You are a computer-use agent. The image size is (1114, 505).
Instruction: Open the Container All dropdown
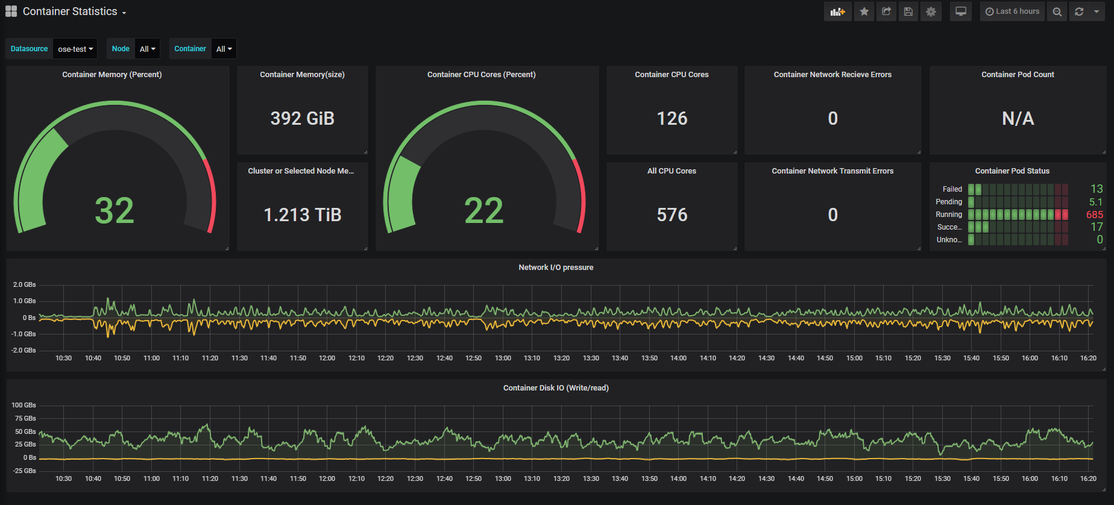224,49
